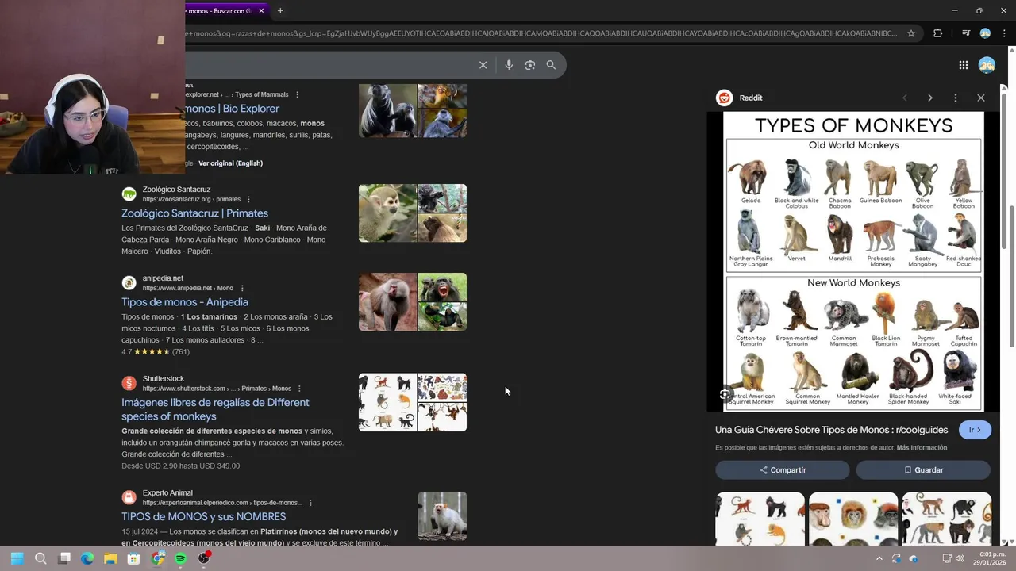Clear the search box with the X icon
The width and height of the screenshot is (1016, 571).
click(483, 65)
